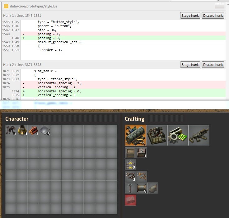Screen dimensions: 229x218
Task: Click the line 'default_graphical_set ='
Action: (x=59, y=42)
